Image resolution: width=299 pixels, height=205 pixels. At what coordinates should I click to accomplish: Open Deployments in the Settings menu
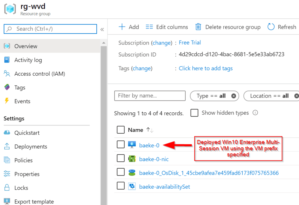click(x=31, y=146)
